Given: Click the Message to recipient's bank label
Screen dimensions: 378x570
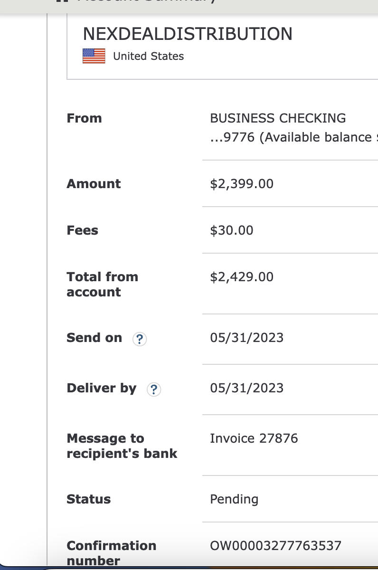Looking at the screenshot, I should (122, 446).
